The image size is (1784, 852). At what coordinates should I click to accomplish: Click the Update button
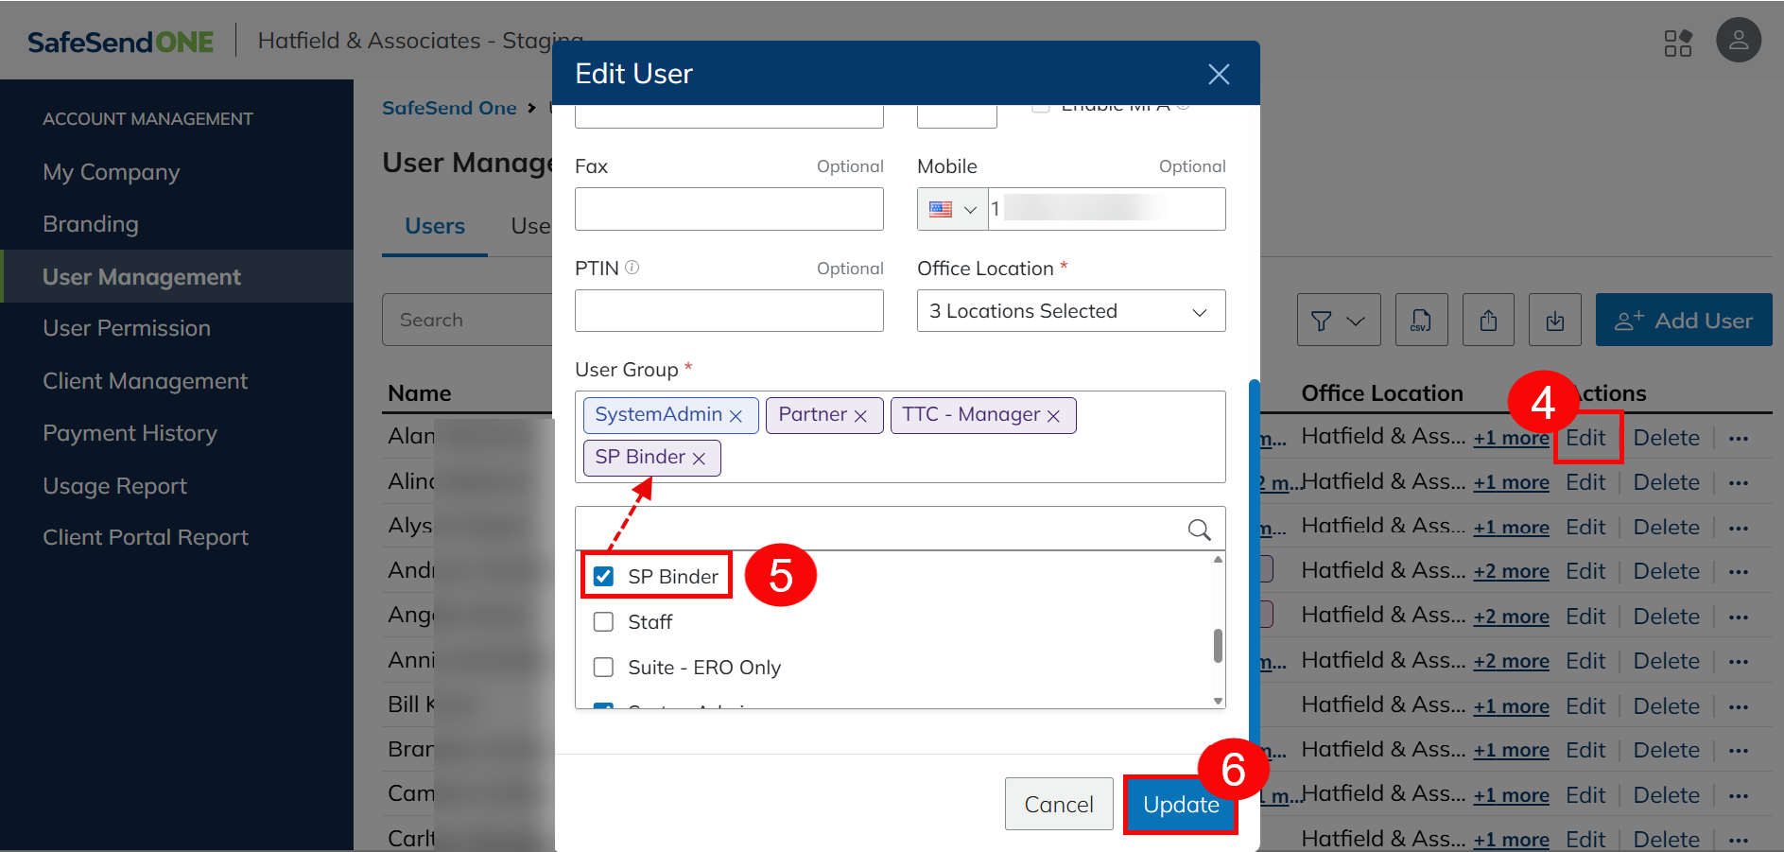(x=1180, y=804)
